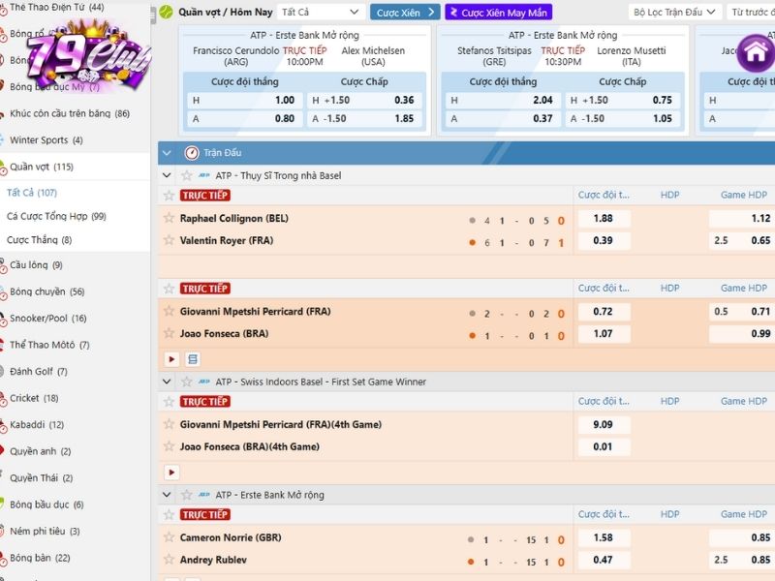Open the Tất Cả dropdown filter
Screen dimensions: 775x581
click(x=322, y=13)
